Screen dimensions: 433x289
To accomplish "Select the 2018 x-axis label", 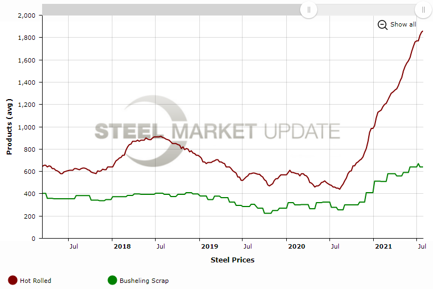I will (x=121, y=245).
